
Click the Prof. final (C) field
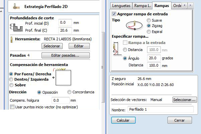point(65,30)
